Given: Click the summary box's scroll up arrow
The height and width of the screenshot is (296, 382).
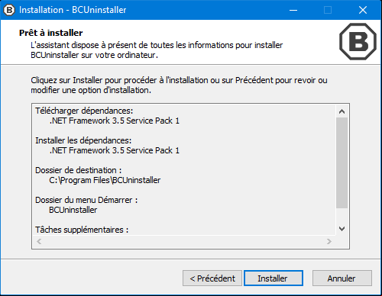Looking at the screenshot, I should 342,111.
